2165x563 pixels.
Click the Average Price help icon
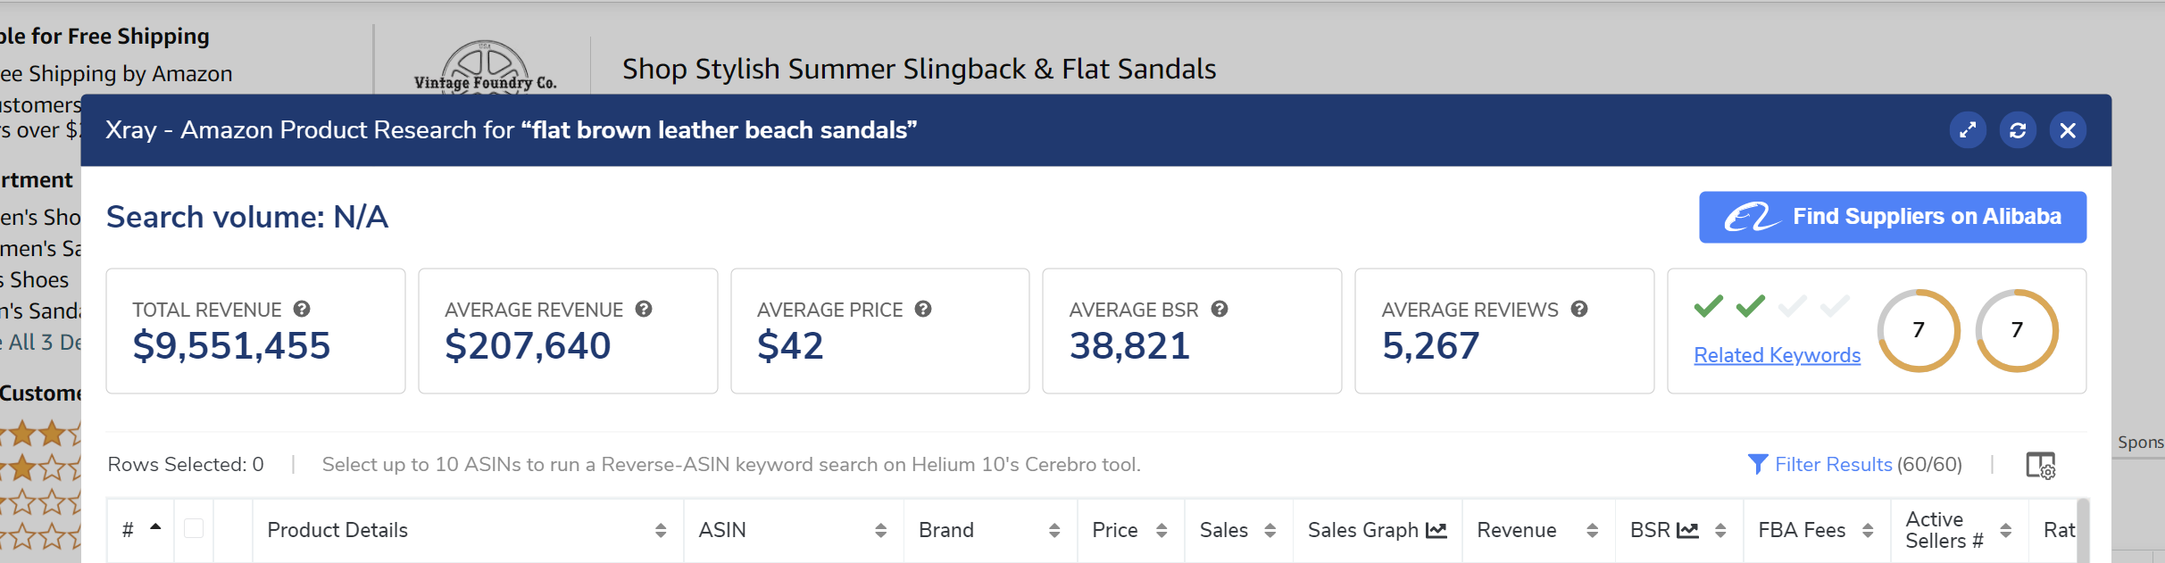pyautogui.click(x=923, y=309)
